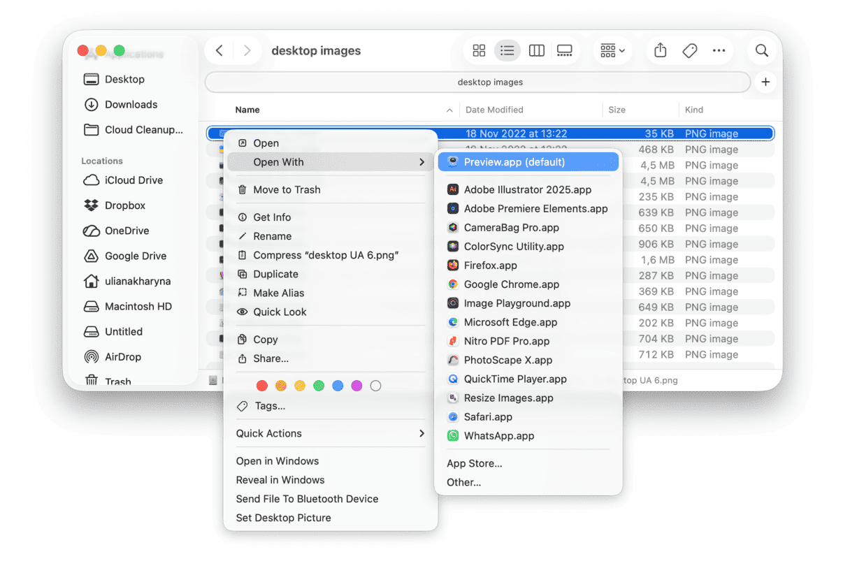Apply the green tag color
Screen dimensions: 850x575
click(319, 386)
